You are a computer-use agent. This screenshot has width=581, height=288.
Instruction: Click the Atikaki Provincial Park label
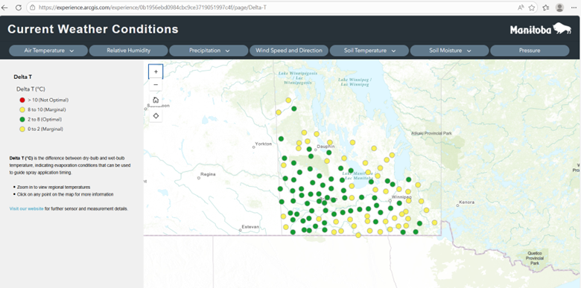pyautogui.click(x=432, y=133)
